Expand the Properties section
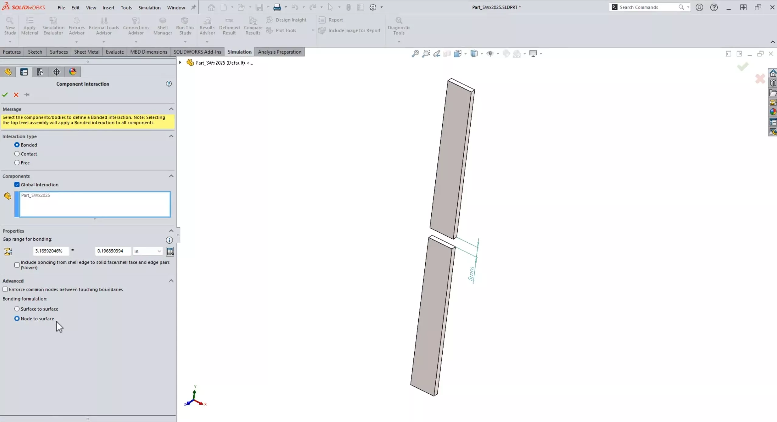Viewport: 777px width, 422px height. [x=171, y=231]
